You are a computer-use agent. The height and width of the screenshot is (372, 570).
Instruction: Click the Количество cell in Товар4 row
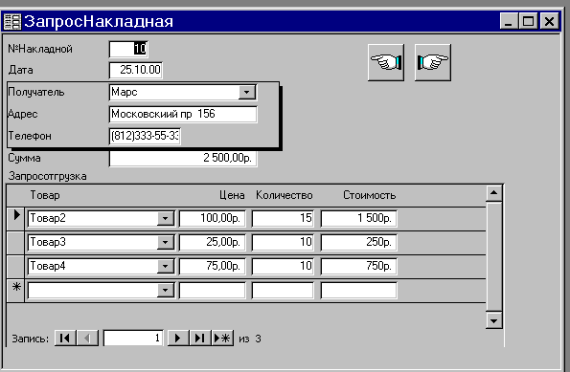pos(283,267)
